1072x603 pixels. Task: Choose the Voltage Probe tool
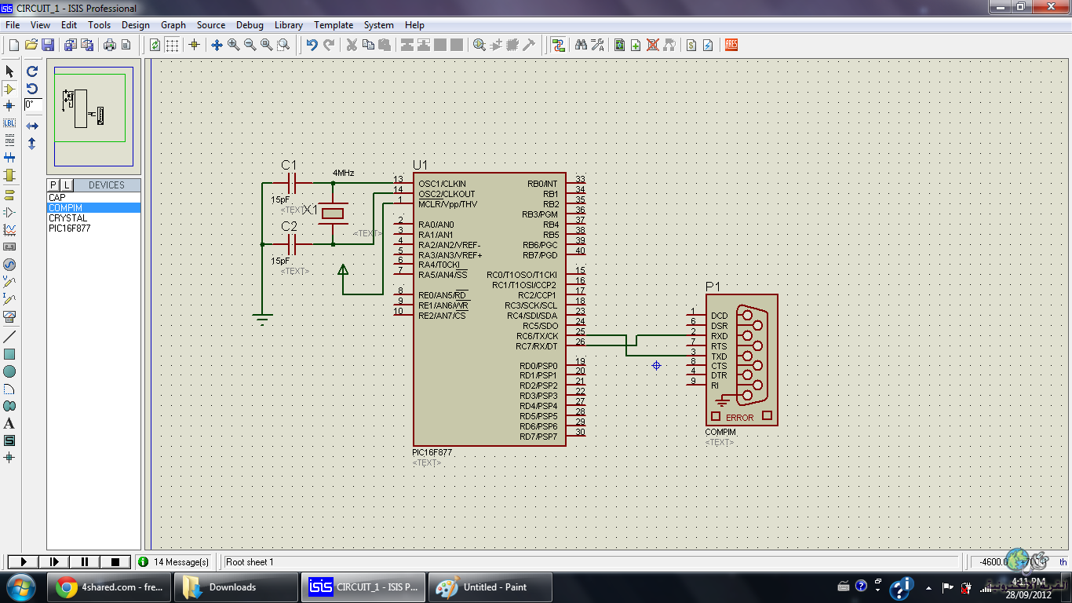[9, 282]
